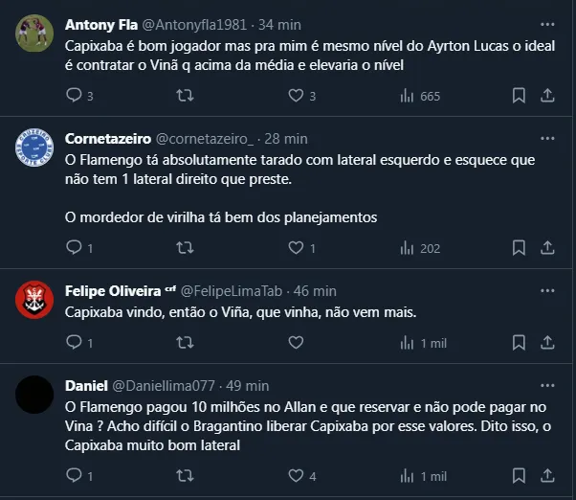This screenshot has height=500, width=576.
Task: Open more options menu on Cornetazeiro's tweet
Action: coord(546,138)
